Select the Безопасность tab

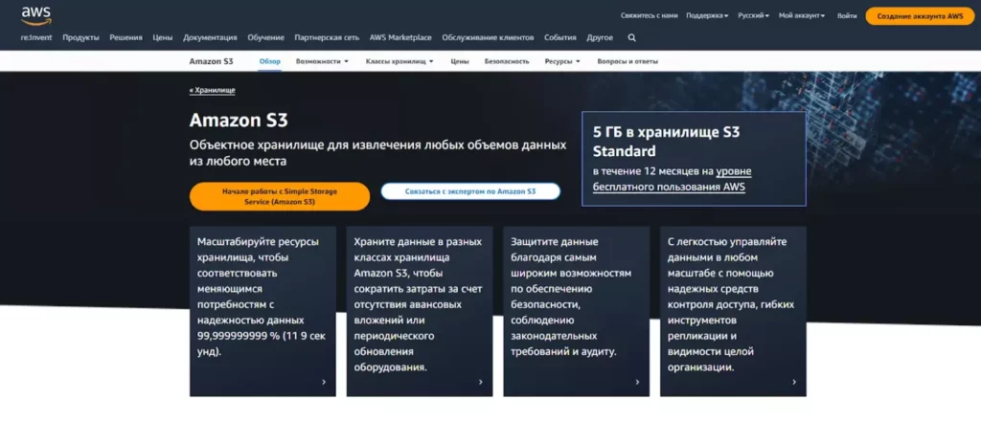(507, 61)
